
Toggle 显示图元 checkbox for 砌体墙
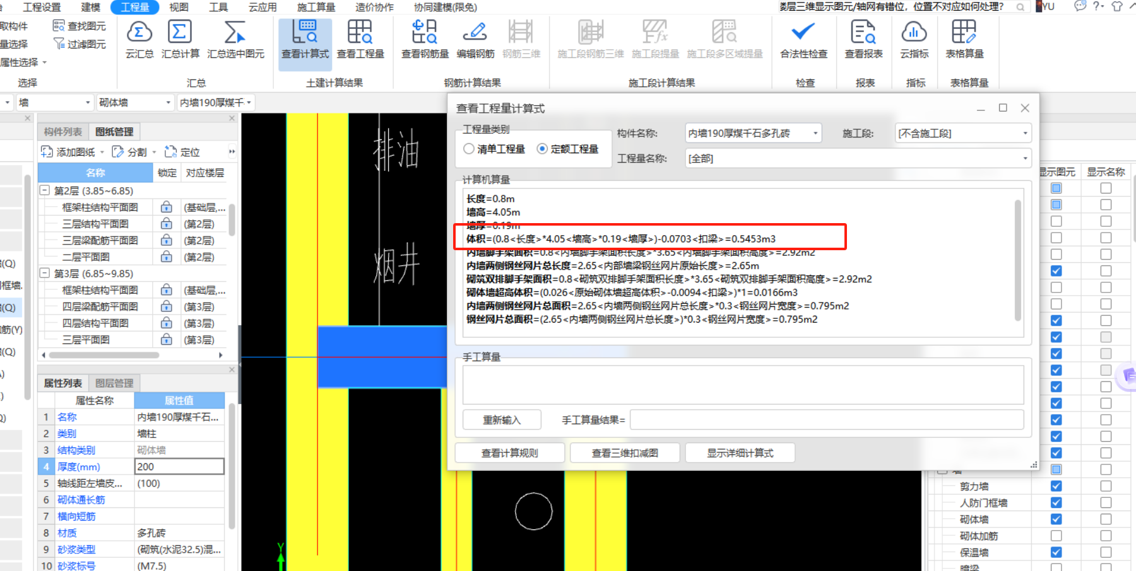pos(1056,519)
